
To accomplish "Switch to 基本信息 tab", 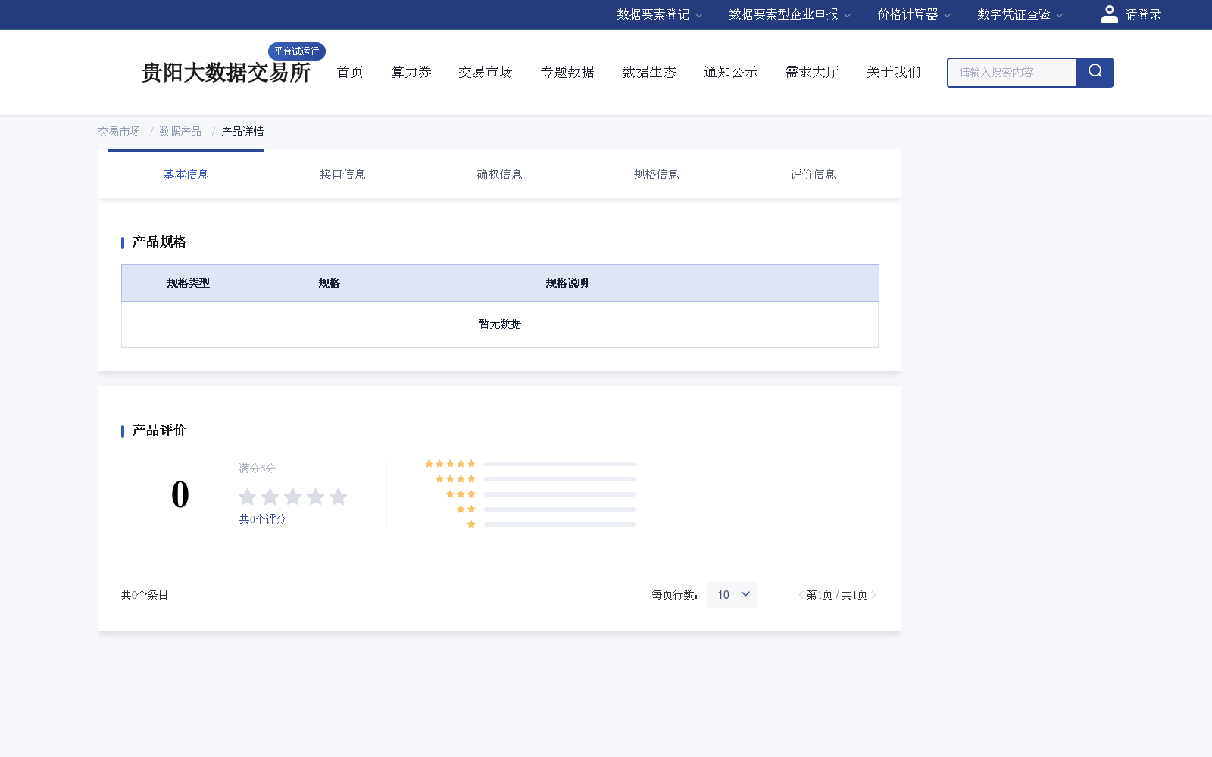I will tap(186, 174).
